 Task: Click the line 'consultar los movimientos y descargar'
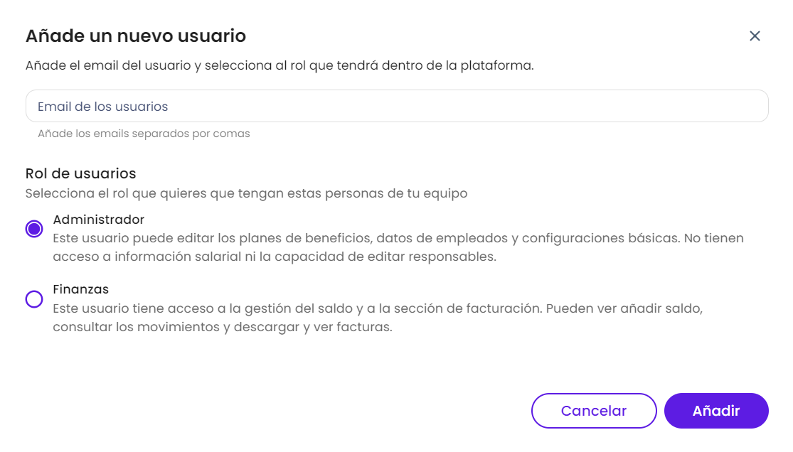point(222,328)
